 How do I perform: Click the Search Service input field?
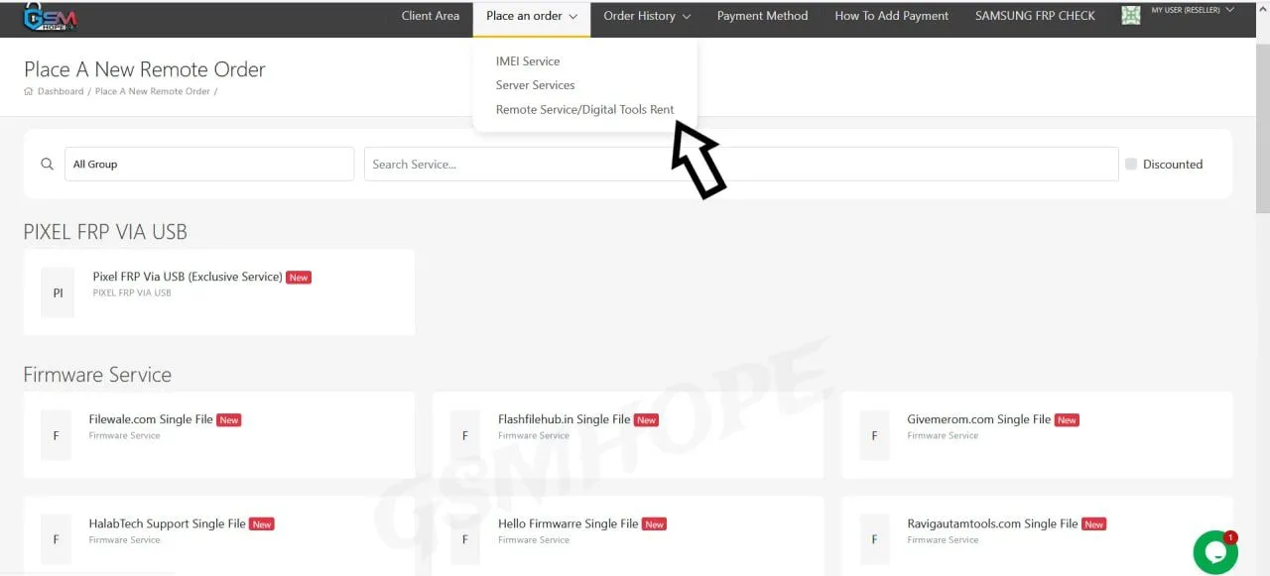coord(740,165)
